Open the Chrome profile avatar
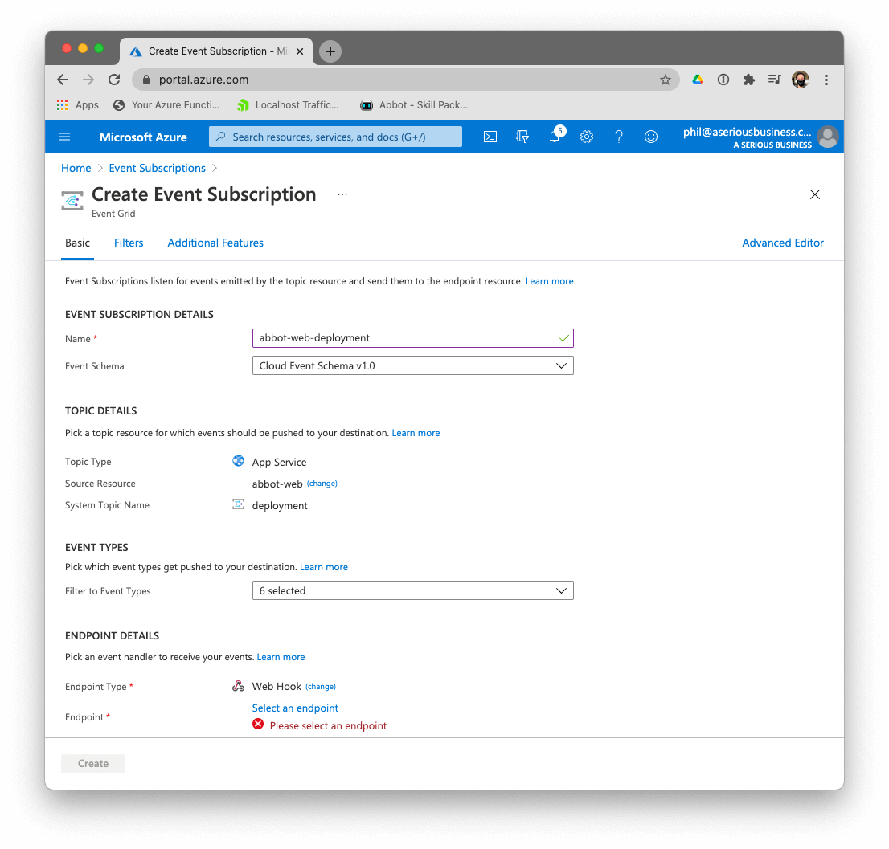Screen dimensions: 889x849 [801, 80]
